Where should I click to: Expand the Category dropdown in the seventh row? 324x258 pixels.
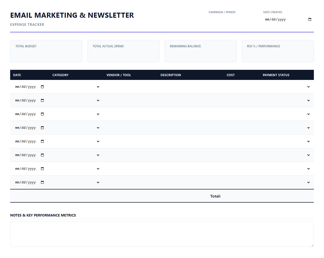[x=76, y=169]
